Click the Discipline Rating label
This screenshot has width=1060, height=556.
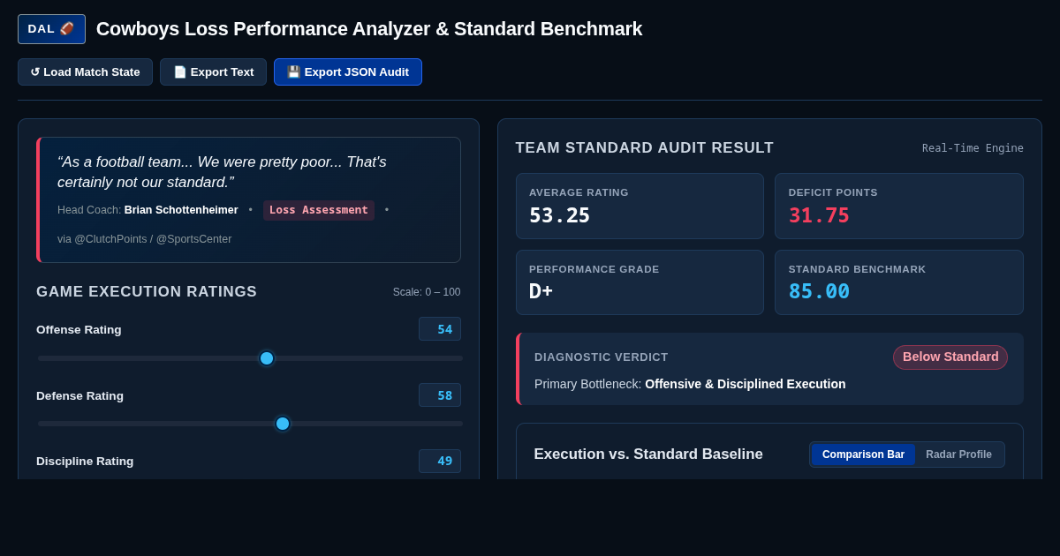(x=85, y=461)
